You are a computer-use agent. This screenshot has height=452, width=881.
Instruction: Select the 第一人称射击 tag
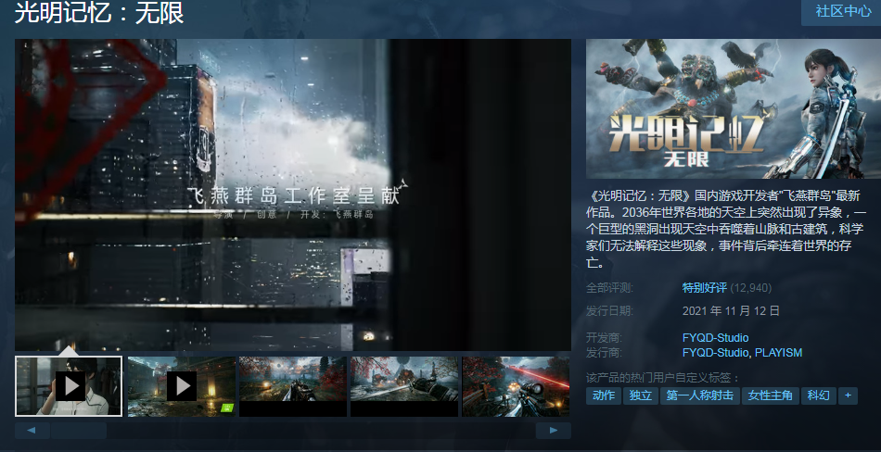(699, 395)
